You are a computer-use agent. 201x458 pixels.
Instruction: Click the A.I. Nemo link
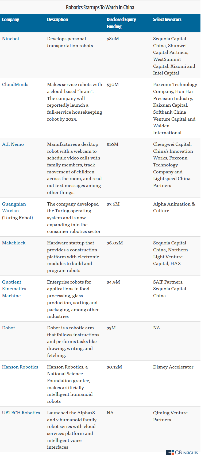coord(13,144)
